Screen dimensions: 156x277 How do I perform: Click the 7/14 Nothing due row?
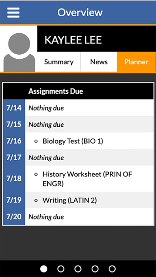[78, 108]
